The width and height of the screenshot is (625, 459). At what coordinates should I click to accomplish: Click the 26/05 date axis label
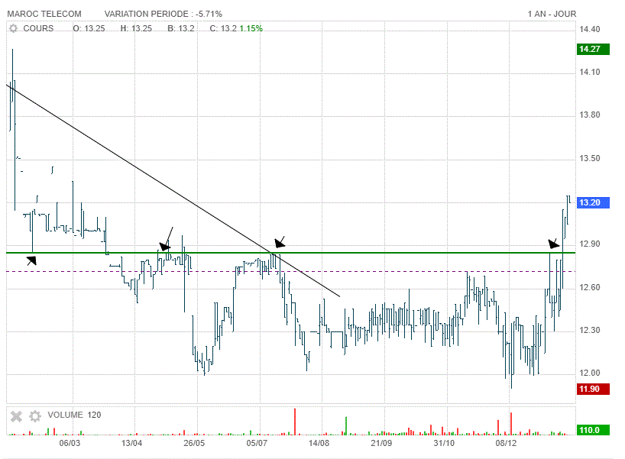(194, 443)
